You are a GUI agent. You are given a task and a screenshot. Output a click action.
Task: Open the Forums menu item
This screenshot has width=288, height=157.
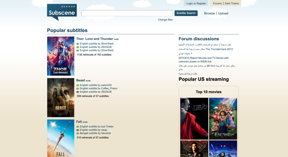coord(217,3)
